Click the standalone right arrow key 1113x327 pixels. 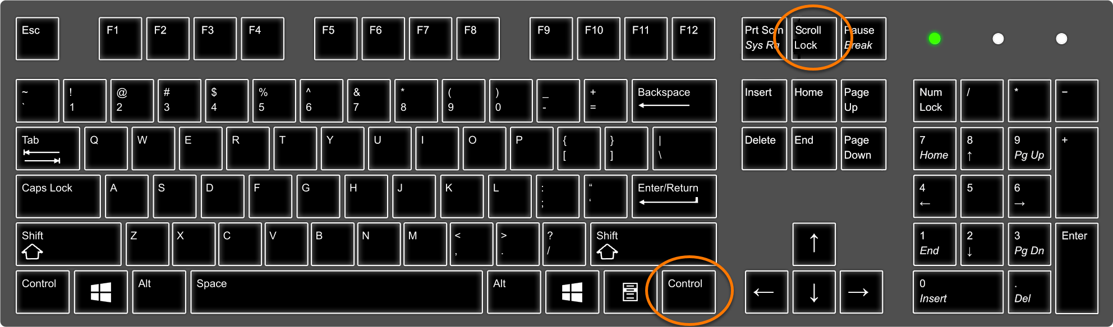coord(861,292)
